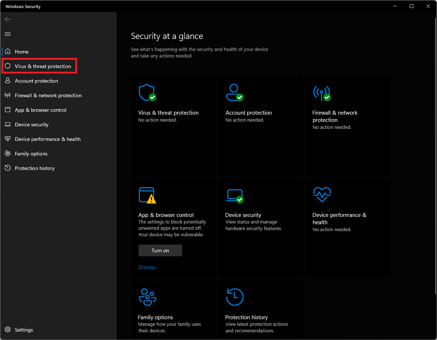Image resolution: width=437 pixels, height=340 pixels.
Task: Dismiss the App & browser control warning
Action: pos(147,267)
